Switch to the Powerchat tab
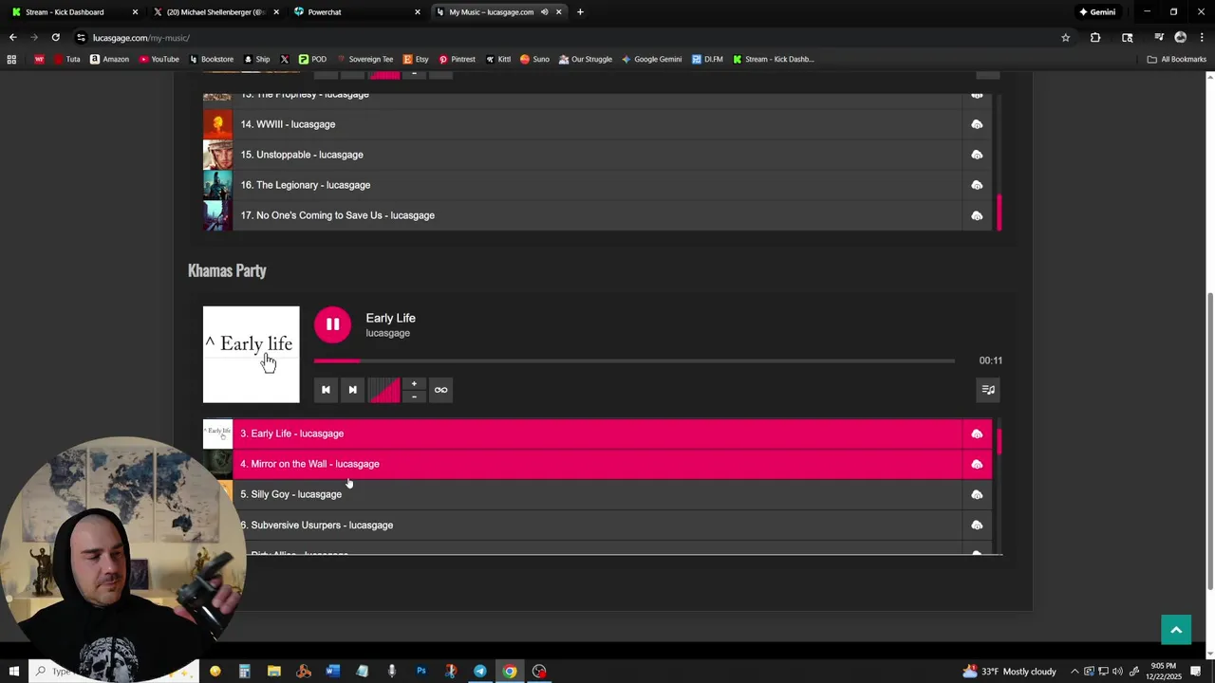Image resolution: width=1215 pixels, height=683 pixels. pos(356,12)
